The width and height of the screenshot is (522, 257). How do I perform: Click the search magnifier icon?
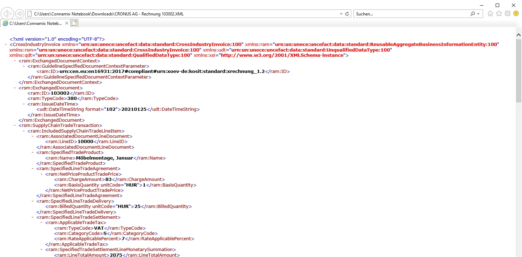(x=473, y=14)
